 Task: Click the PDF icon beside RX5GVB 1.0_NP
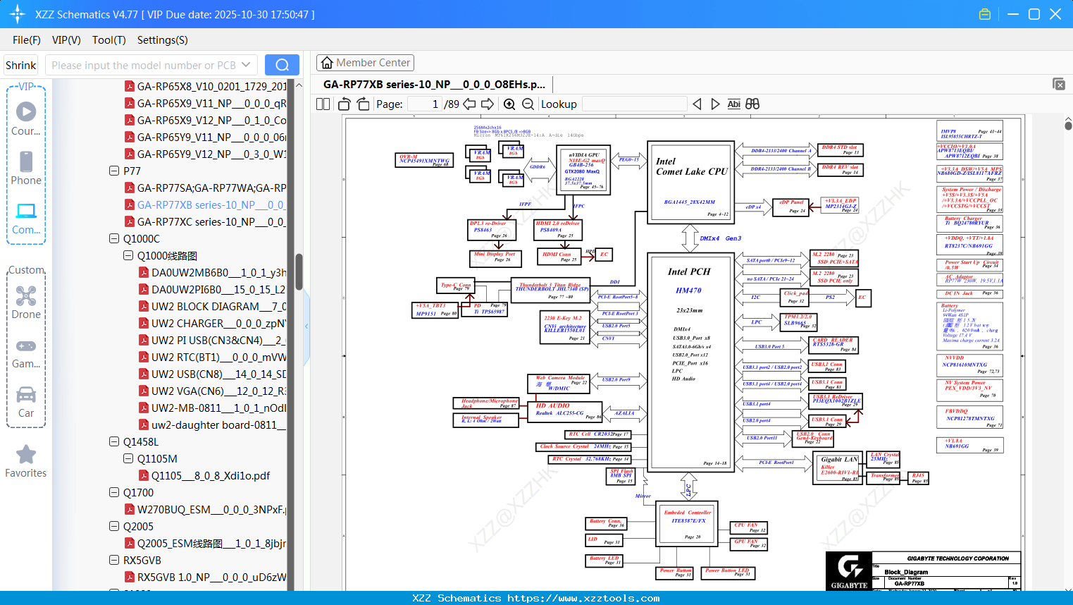tap(130, 577)
